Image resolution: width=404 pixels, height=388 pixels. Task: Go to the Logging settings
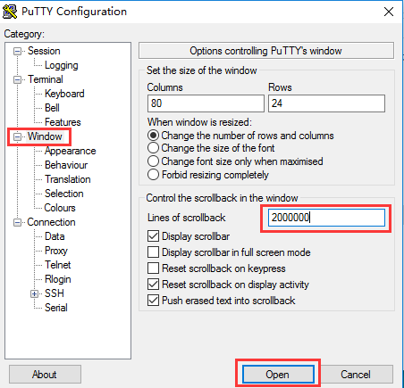click(x=62, y=65)
